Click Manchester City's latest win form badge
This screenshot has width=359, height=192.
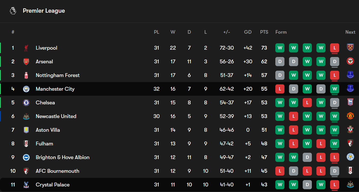coord(335,89)
